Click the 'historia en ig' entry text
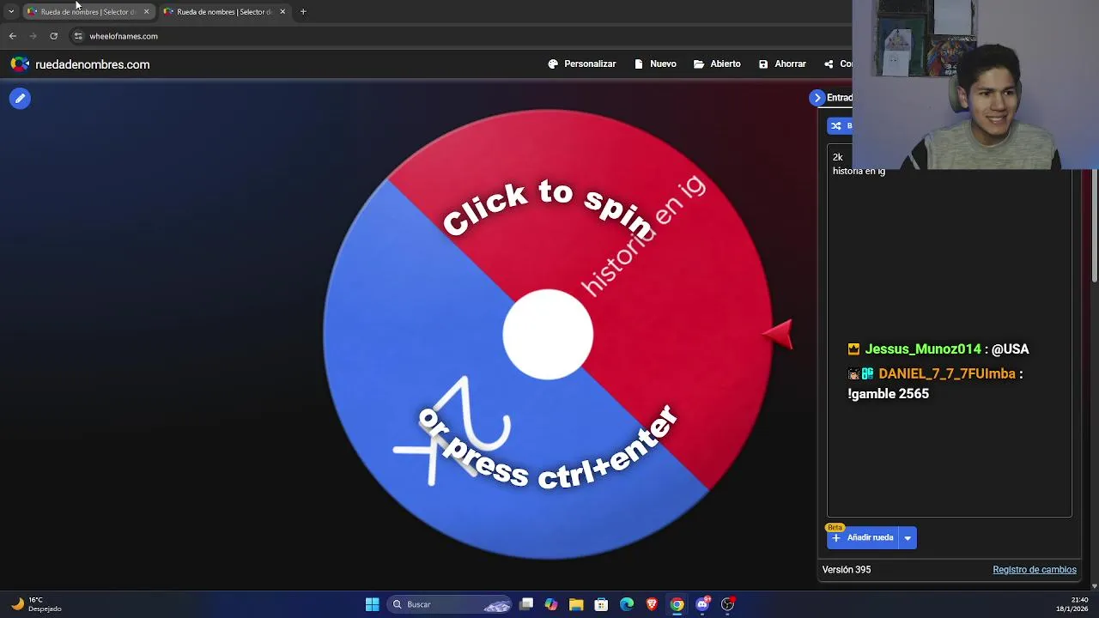 [x=859, y=172]
